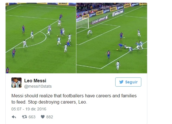Click the 882 likes count
The height and width of the screenshot is (124, 172).
coord(49,117)
